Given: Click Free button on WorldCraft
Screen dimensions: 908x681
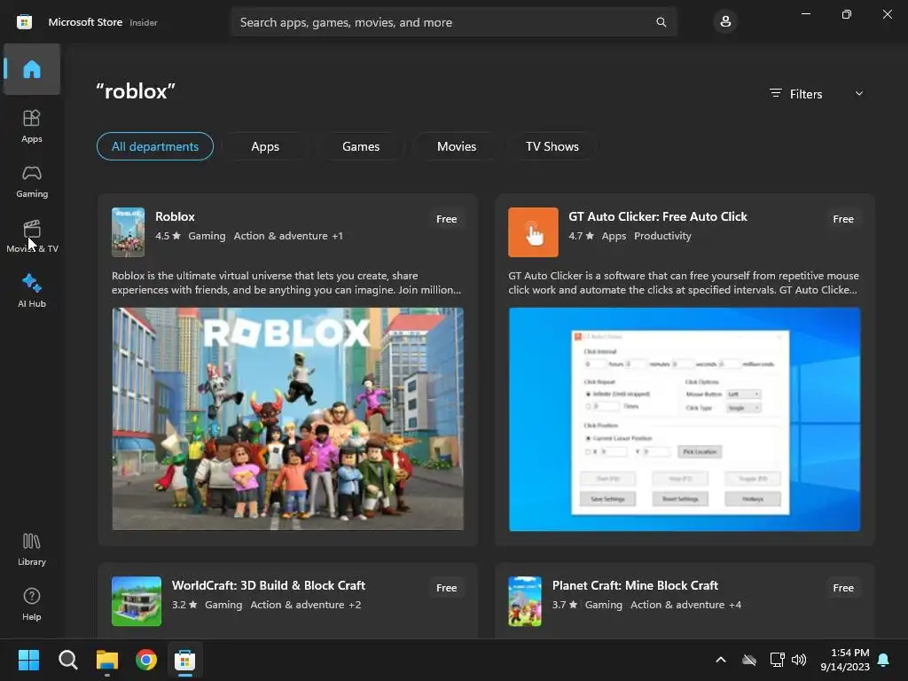Looking at the screenshot, I should click(x=447, y=588).
